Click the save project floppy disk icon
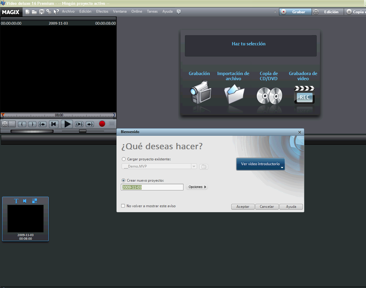Image resolution: width=366 pixels, height=288 pixels. click(x=42, y=12)
